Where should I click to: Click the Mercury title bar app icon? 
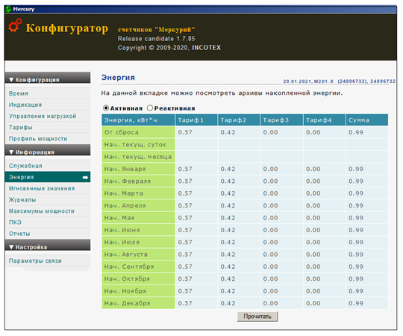pos(8,9)
